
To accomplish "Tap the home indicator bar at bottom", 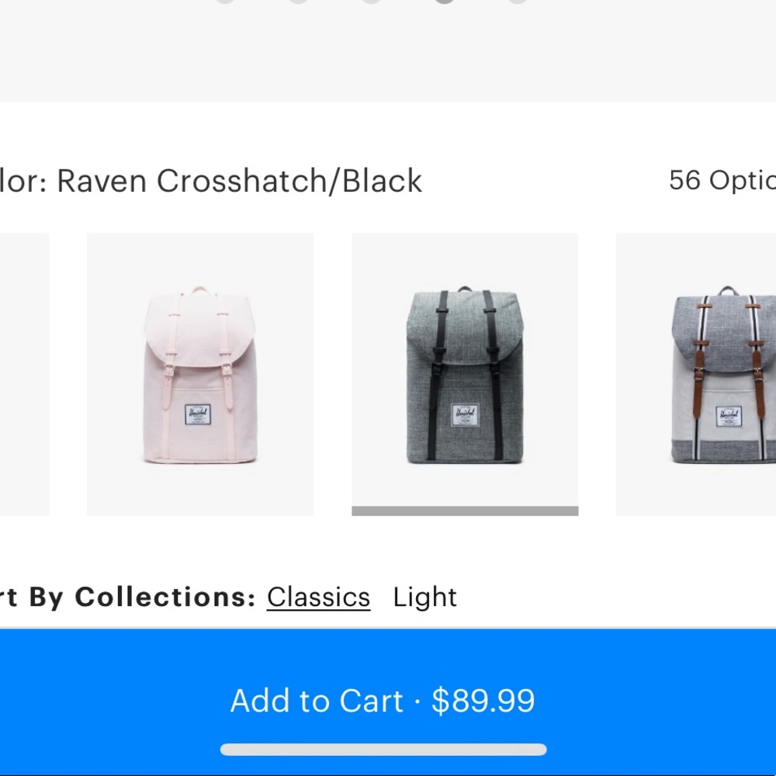I will (386, 750).
